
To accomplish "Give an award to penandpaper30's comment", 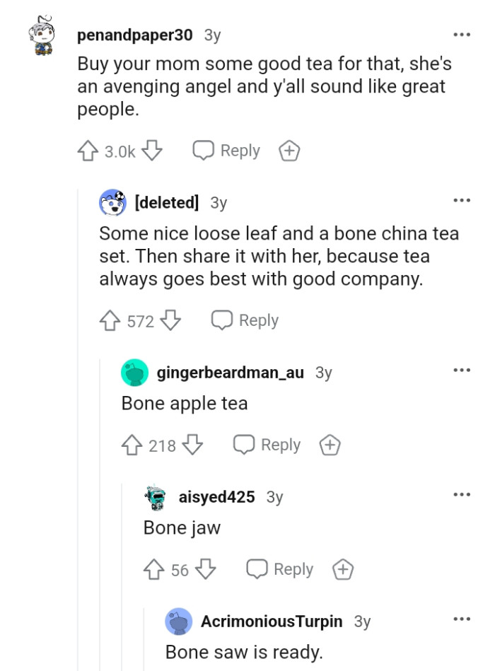I will [x=289, y=150].
